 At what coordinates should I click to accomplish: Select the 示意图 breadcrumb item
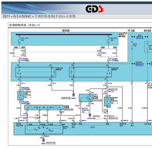pyautogui.click(x=70, y=16)
